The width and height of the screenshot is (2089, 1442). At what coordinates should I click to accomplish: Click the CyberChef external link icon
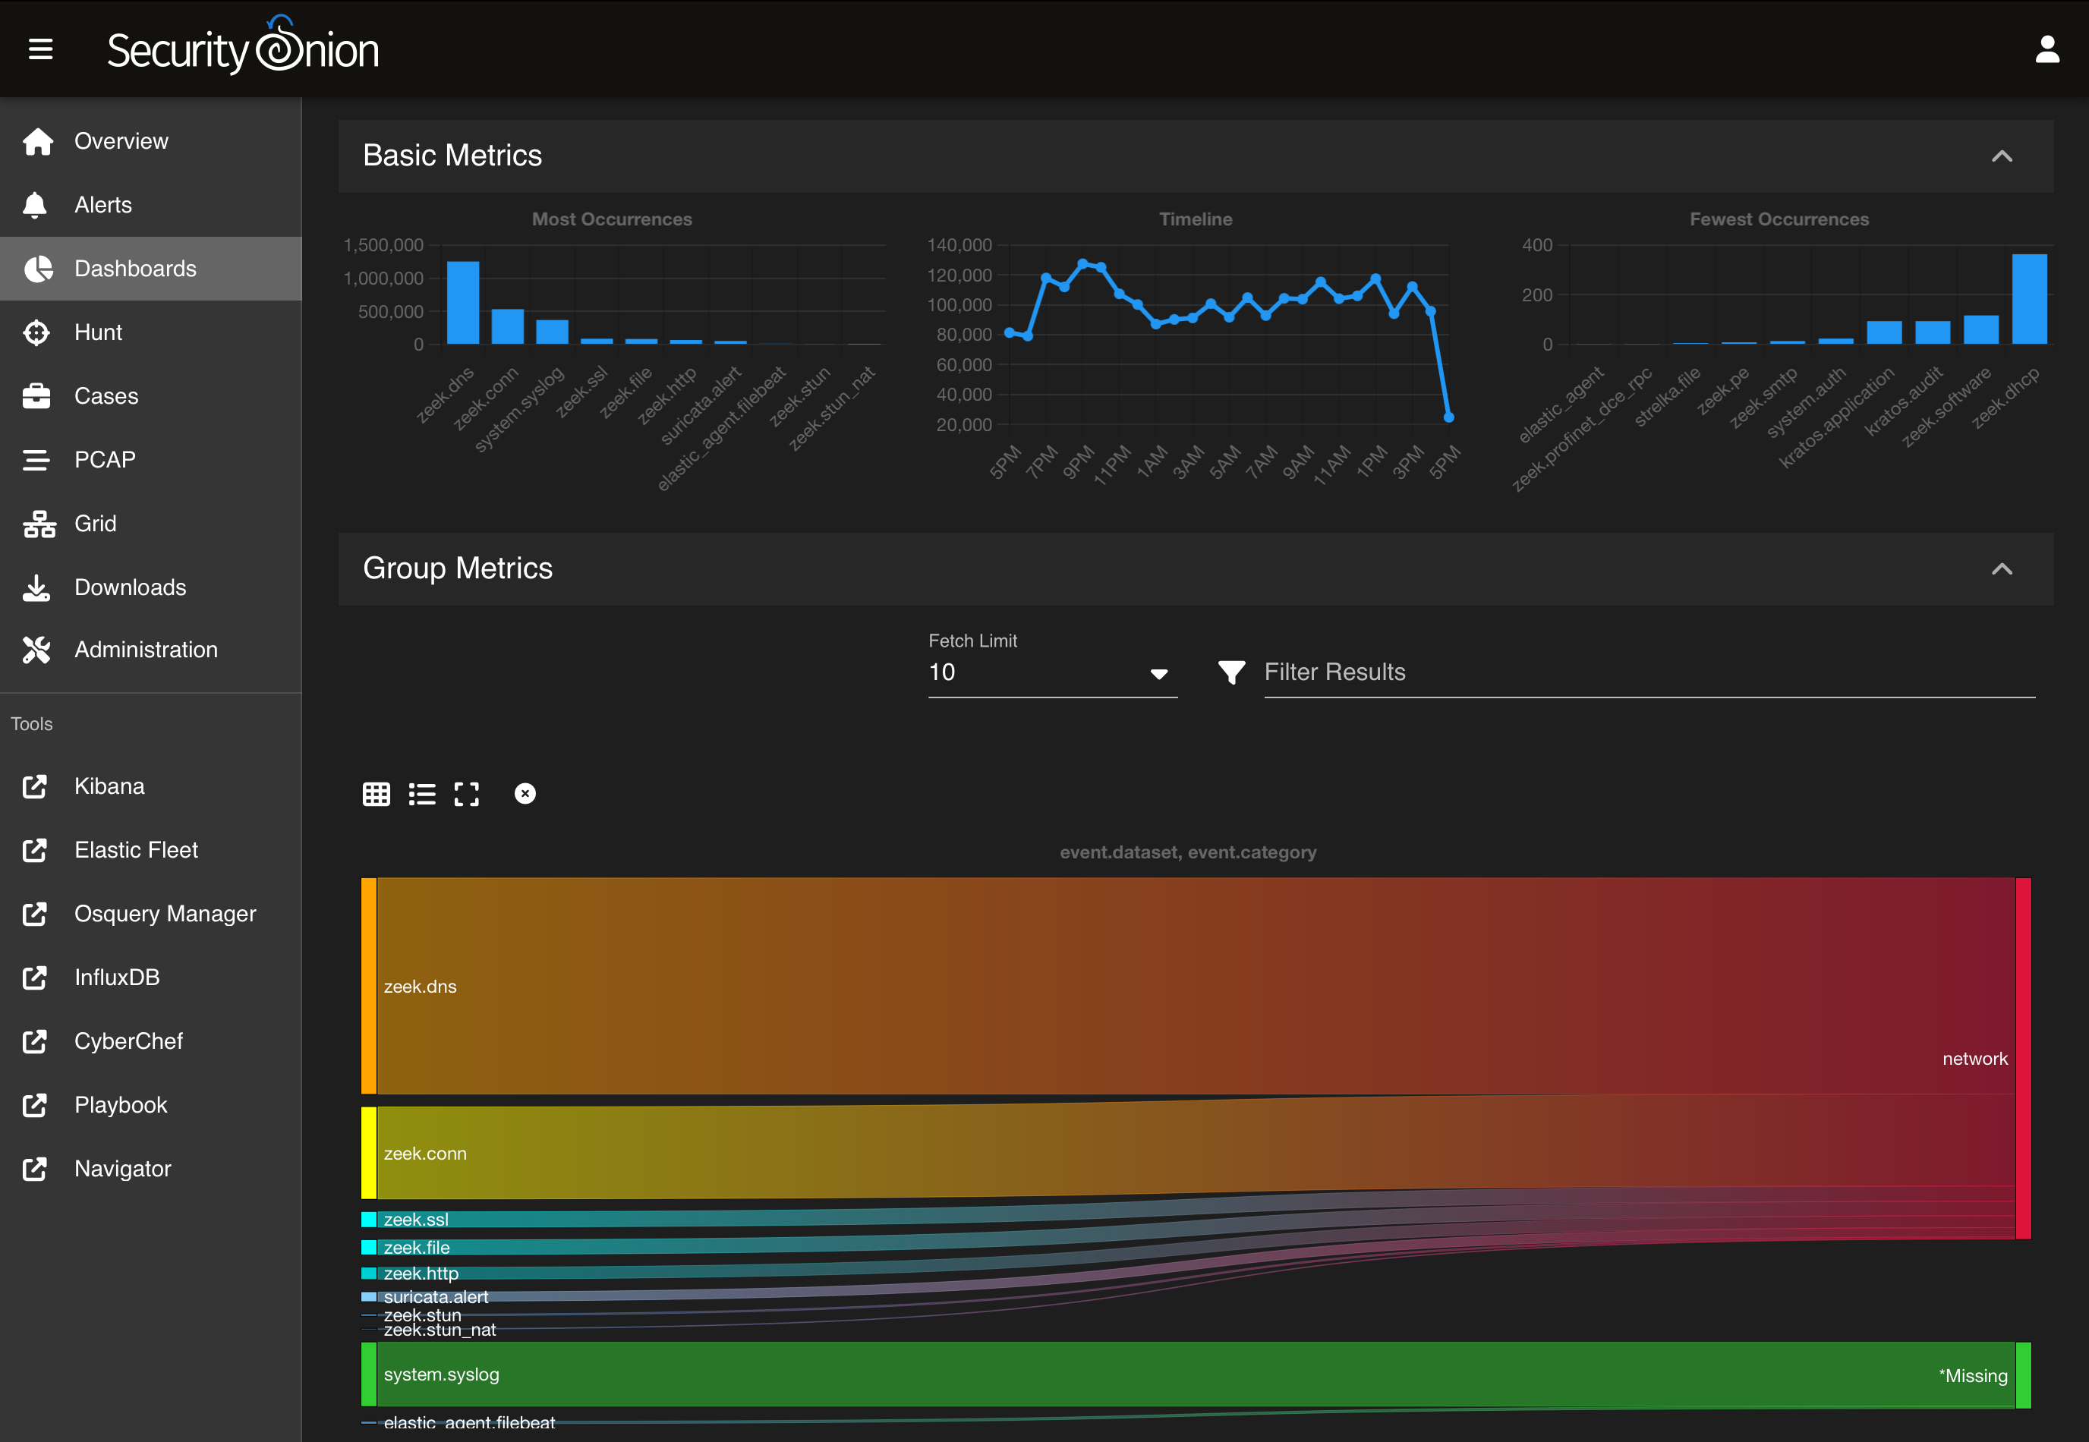[34, 1041]
